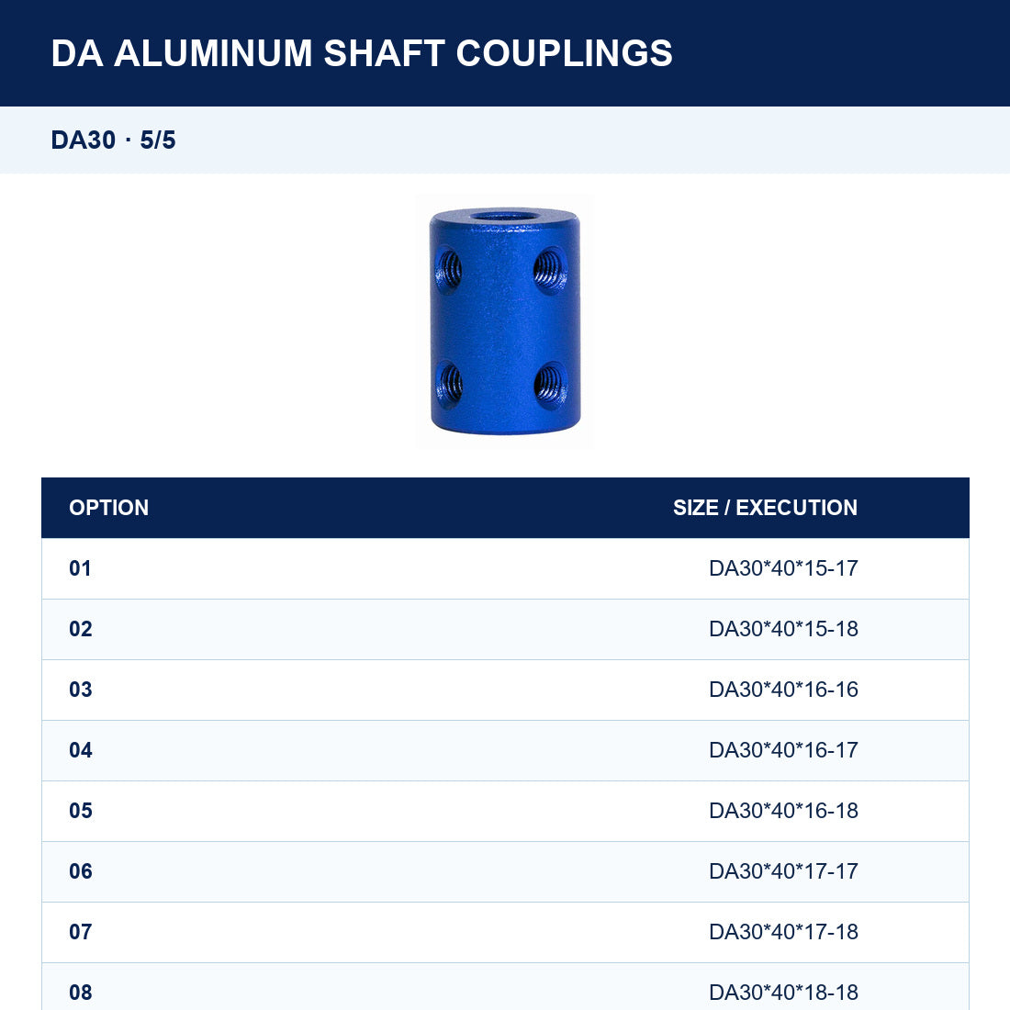
Task: Click the OPTION column header
Action: 109,508
